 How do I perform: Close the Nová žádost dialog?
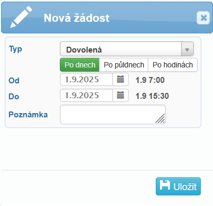coord(203,18)
